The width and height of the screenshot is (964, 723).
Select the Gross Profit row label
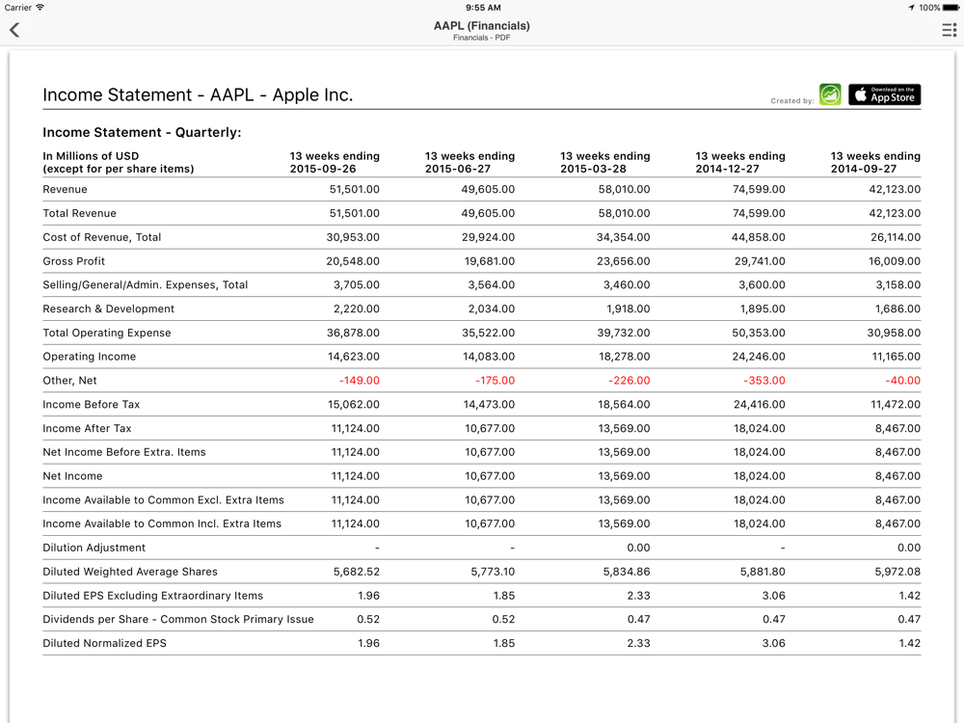pos(74,261)
